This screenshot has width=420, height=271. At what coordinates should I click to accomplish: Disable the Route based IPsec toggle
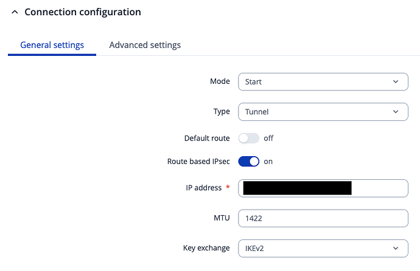[248, 162]
